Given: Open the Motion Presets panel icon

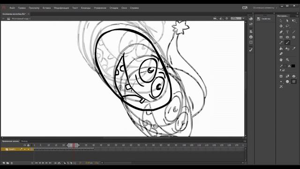Looking at the screenshot, I should pos(251,50).
